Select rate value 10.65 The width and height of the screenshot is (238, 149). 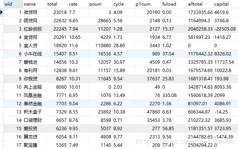[75, 37]
